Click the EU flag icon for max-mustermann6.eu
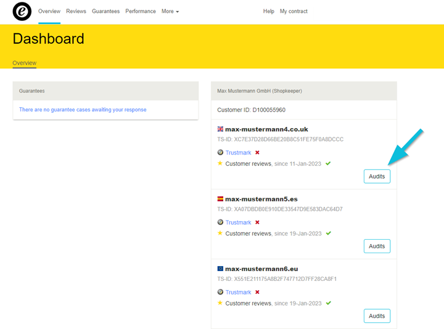The width and height of the screenshot is (444, 329). click(220, 269)
